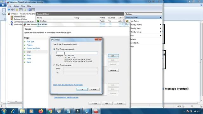Viewport: 203px width, 114px height.
Task: Go to the Action wizard step
Action: (x=29, y=55)
